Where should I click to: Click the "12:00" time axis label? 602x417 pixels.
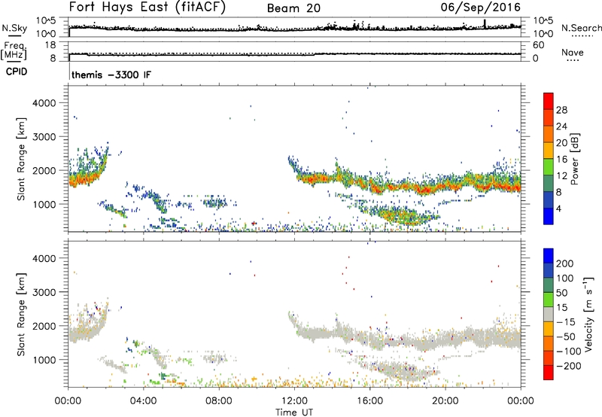(x=294, y=401)
